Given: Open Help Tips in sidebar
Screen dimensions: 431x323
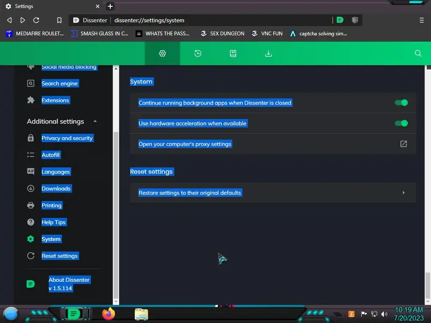Looking at the screenshot, I should coord(53,222).
